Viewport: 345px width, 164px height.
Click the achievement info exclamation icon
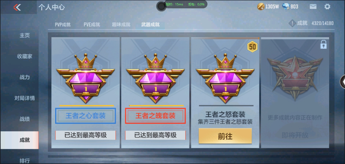tap(292, 23)
